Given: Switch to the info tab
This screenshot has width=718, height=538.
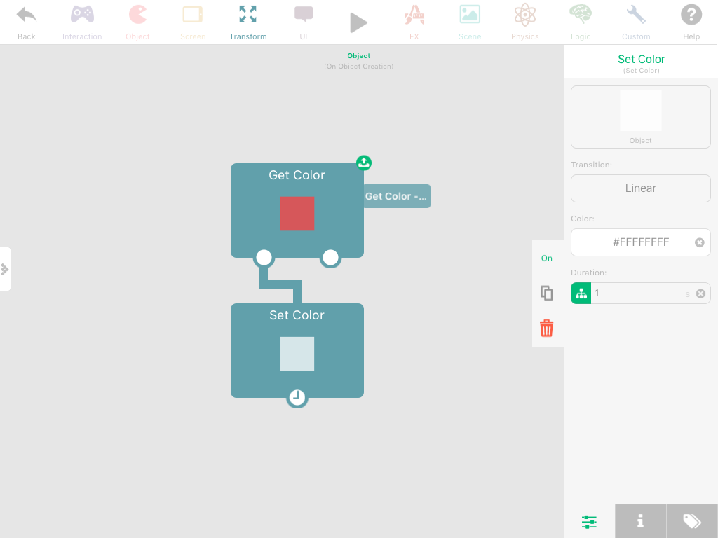Looking at the screenshot, I should pyautogui.click(x=640, y=521).
